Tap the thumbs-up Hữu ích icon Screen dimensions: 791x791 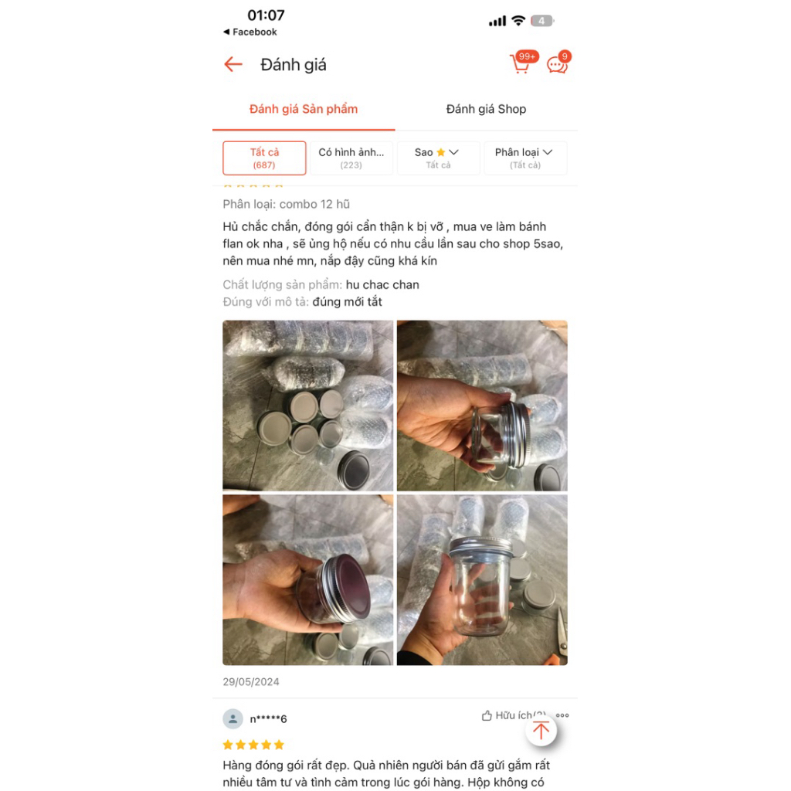pyautogui.click(x=487, y=715)
